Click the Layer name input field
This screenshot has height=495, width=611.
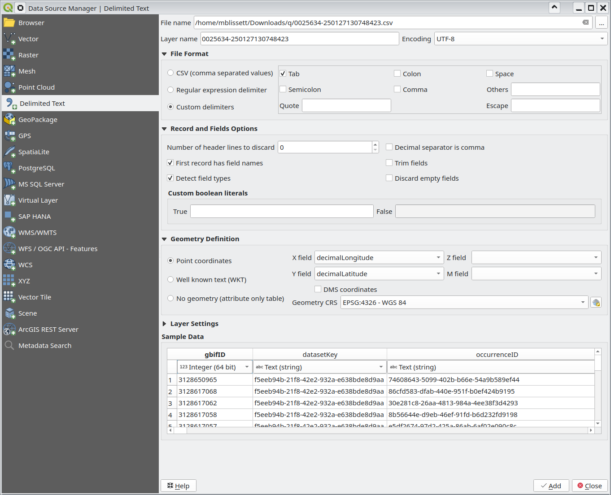click(x=299, y=39)
